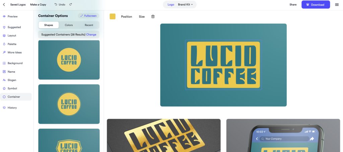343x152 pixels.
Task: Expand the Brand Kit dropdown
Action: 185,5
